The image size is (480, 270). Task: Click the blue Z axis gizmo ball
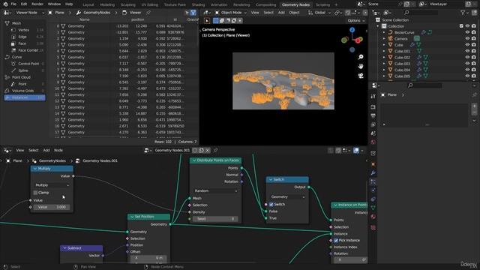point(352,30)
